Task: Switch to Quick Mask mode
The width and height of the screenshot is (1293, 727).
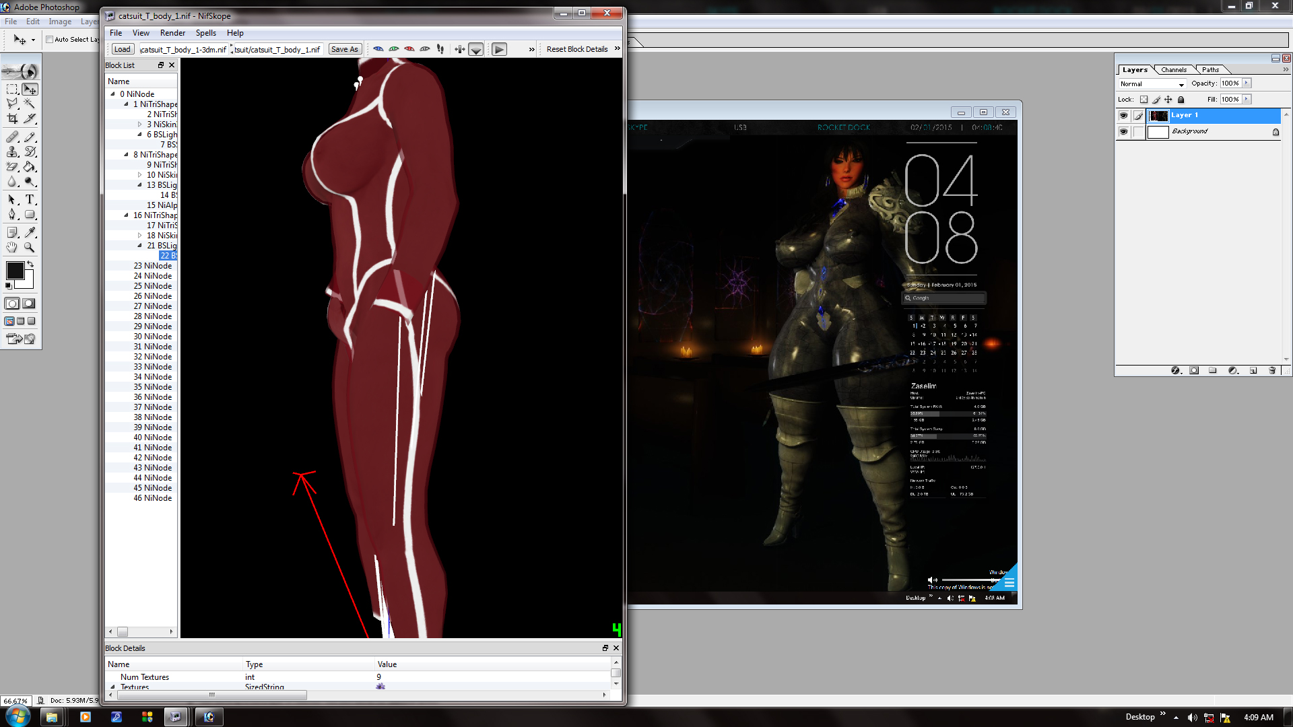Action: coord(29,304)
